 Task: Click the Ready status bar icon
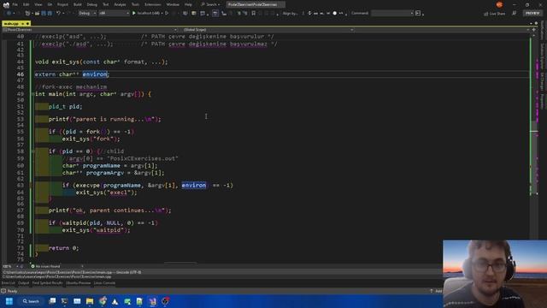(x=3, y=291)
